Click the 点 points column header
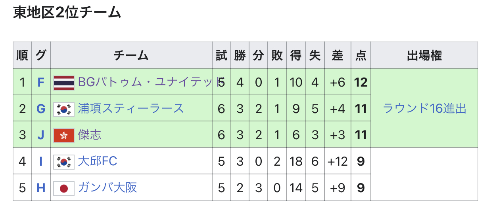 pos(361,56)
